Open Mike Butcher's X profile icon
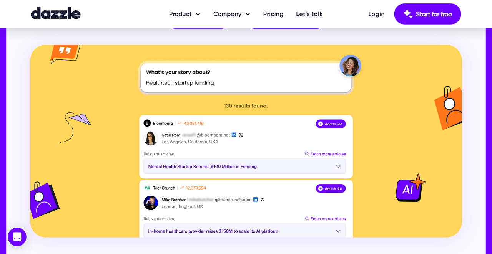The height and width of the screenshot is (254, 492). point(263,200)
